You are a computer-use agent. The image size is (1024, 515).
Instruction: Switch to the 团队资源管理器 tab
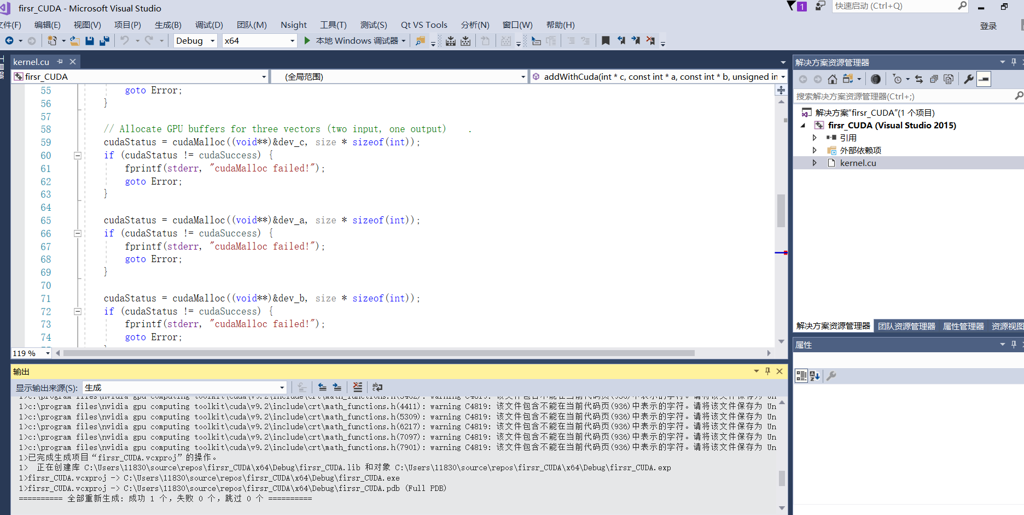click(x=906, y=325)
